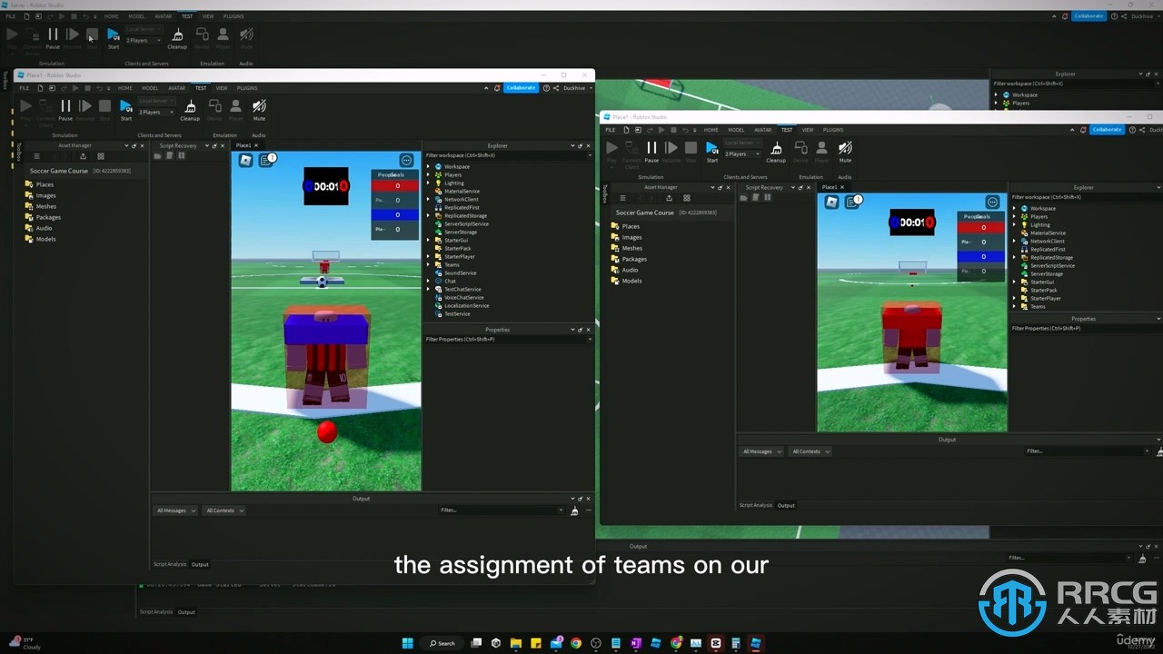
Task: Expand NetworkClient in left window Explorer
Action: point(429,199)
